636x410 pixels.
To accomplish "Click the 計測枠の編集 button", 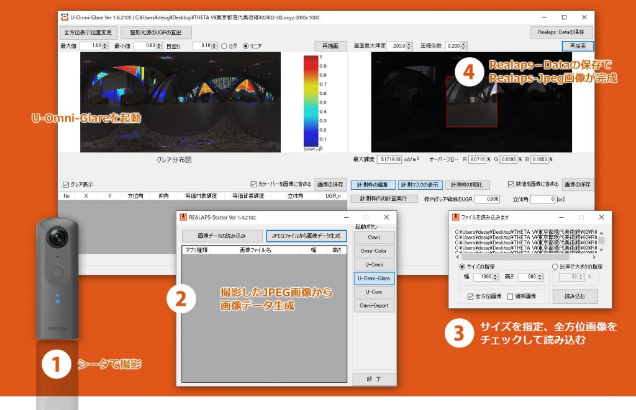I will (373, 185).
